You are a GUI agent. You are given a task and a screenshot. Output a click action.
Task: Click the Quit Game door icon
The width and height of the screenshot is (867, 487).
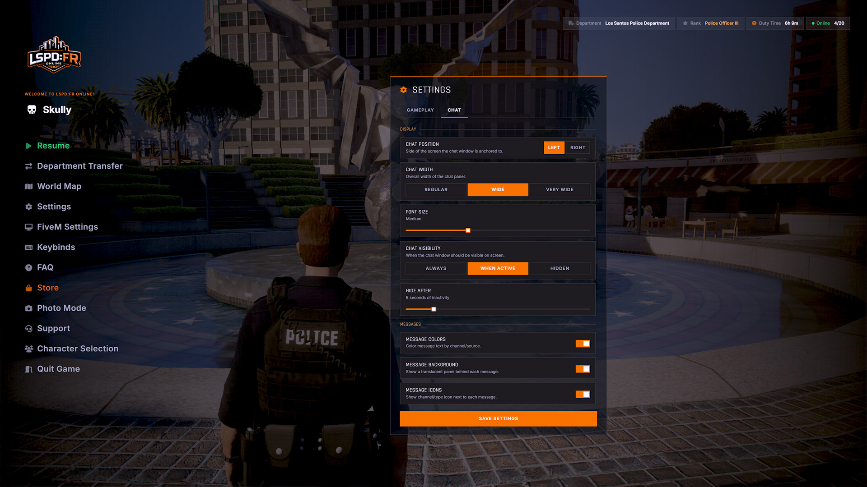tap(28, 369)
